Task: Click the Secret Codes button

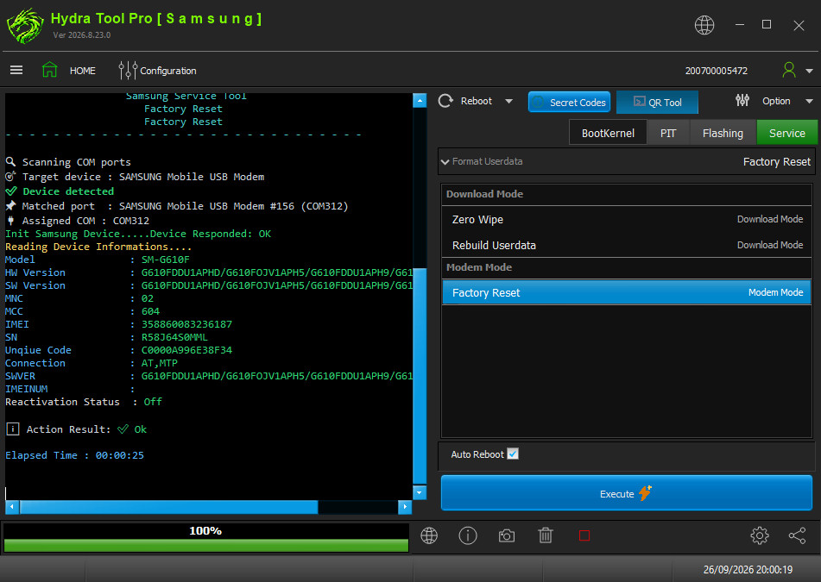Action: [x=569, y=102]
